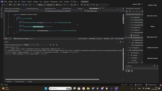
Task: Click the clock icon in output toolbar
Action: [x=57, y=45]
